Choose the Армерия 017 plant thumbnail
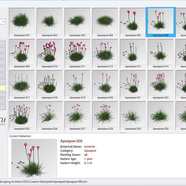The image size is (186, 186). click(22, 85)
